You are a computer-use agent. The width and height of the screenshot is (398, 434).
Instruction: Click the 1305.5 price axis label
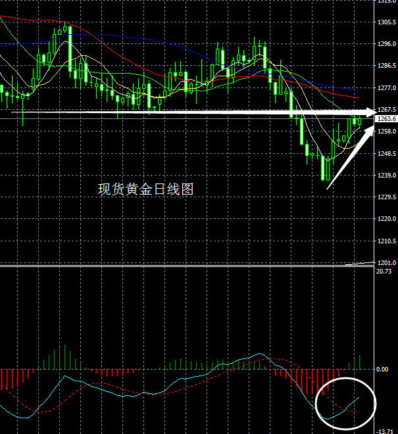click(x=387, y=22)
